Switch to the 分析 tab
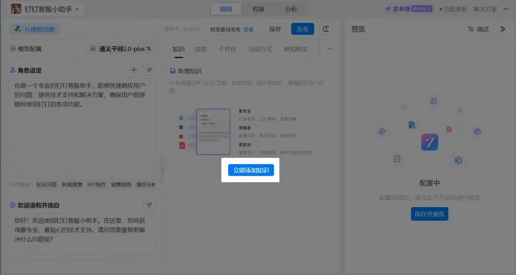516x275 pixels. coord(291,9)
